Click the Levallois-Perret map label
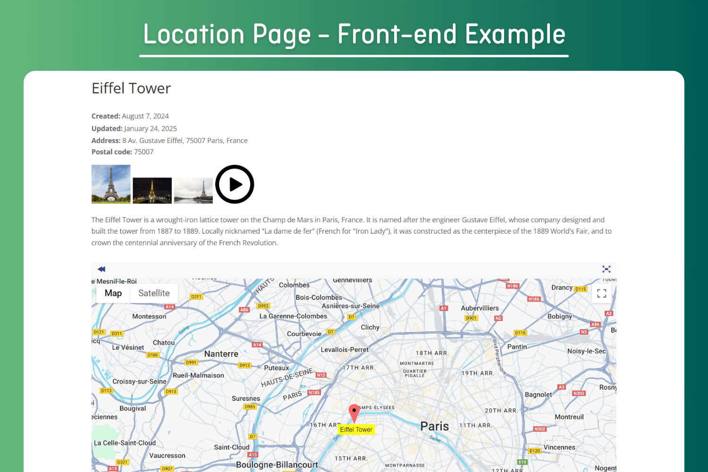 [x=345, y=350]
